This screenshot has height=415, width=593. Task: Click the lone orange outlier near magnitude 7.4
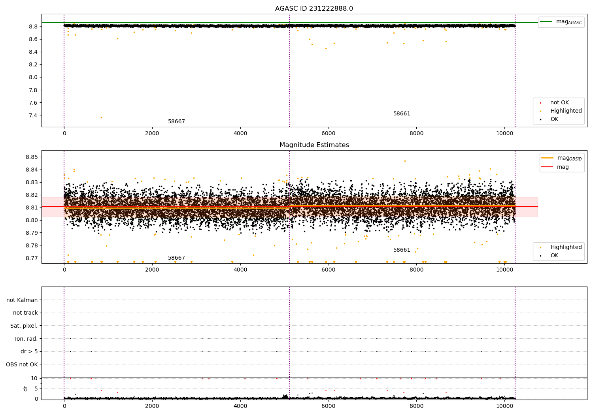101,117
